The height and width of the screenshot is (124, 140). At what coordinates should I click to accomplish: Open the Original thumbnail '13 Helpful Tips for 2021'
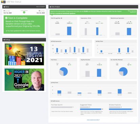(24, 55)
